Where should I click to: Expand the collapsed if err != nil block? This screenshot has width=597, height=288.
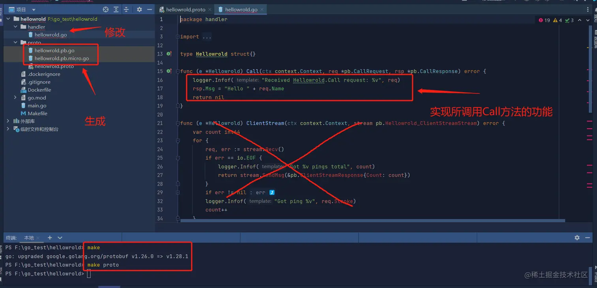(178, 193)
